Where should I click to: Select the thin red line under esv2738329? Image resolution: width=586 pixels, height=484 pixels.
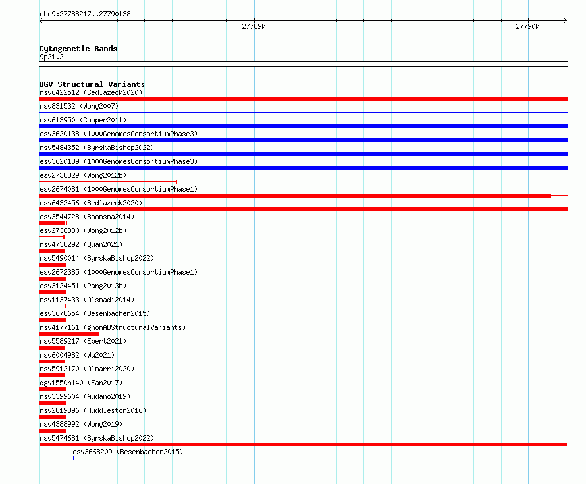108,182
